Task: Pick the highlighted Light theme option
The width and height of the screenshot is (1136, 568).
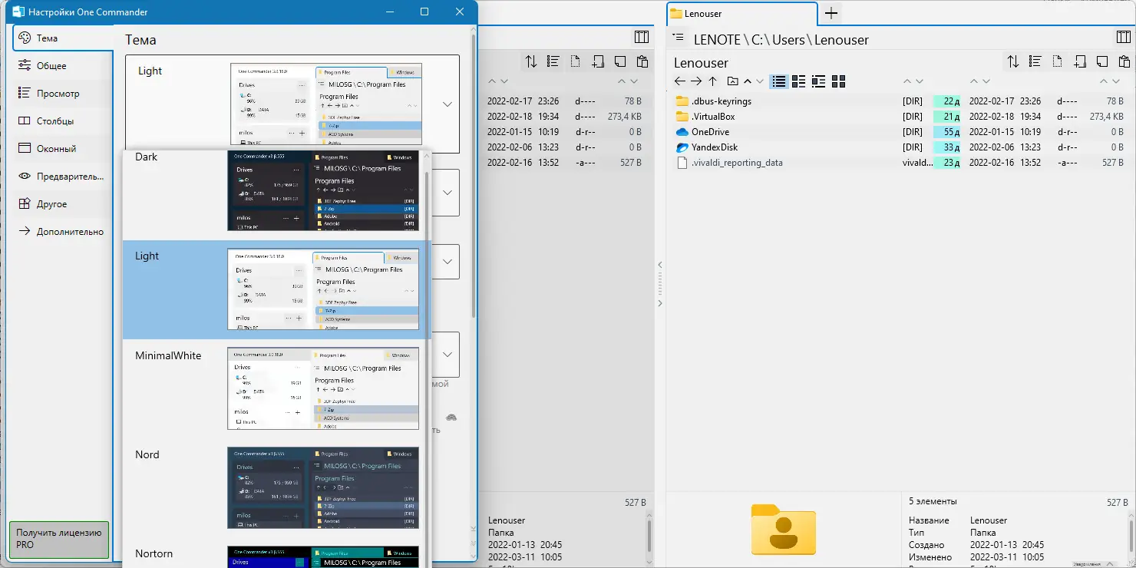Action: [x=274, y=289]
